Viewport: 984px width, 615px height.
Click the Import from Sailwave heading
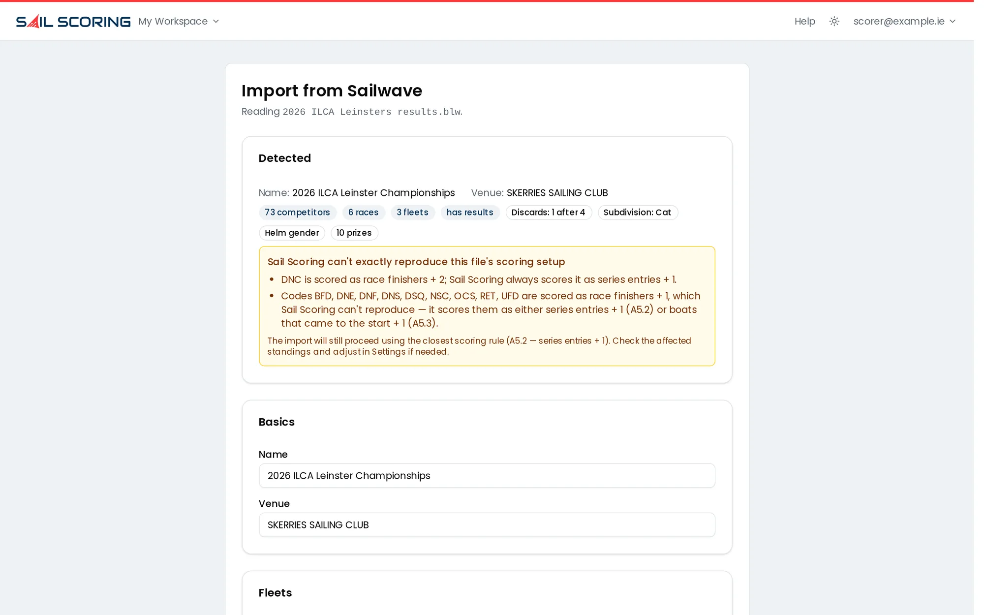click(x=332, y=91)
